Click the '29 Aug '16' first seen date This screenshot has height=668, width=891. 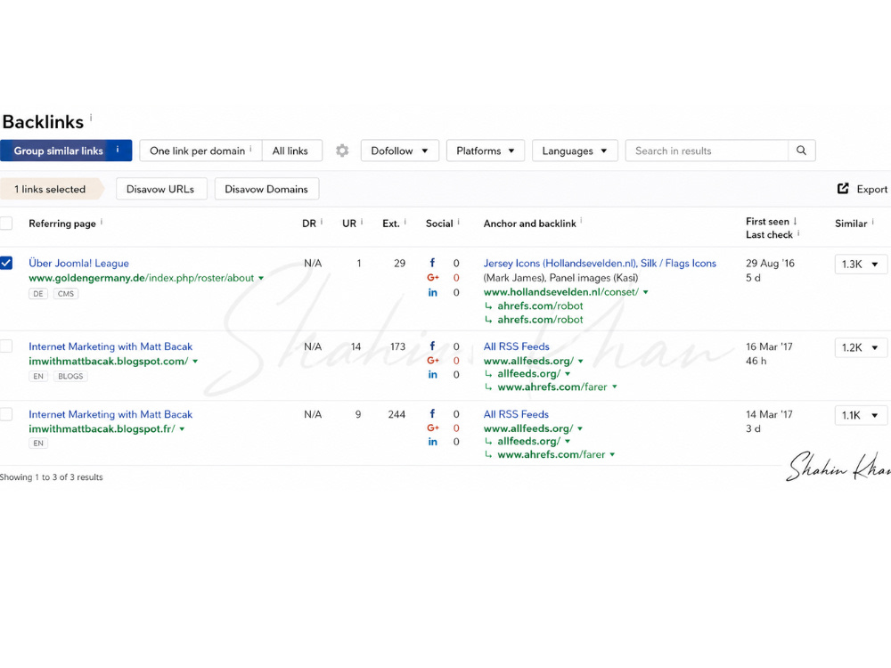(x=770, y=263)
